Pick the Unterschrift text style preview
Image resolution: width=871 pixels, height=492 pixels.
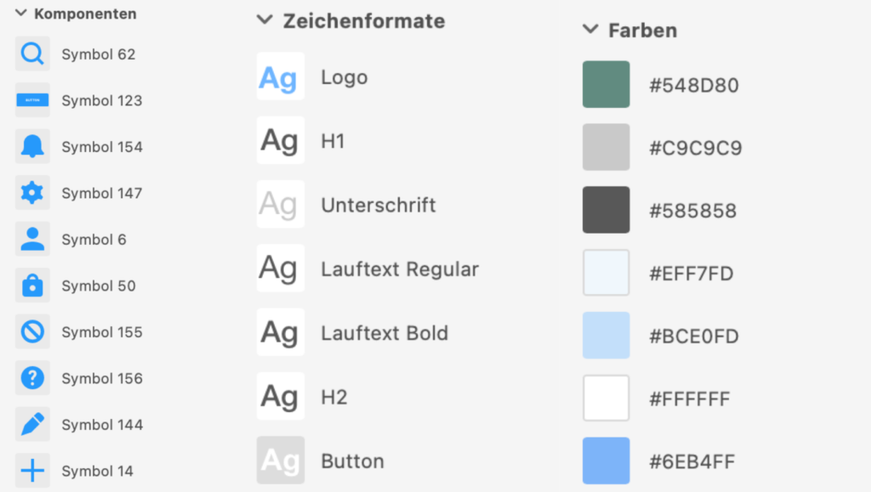[281, 205]
